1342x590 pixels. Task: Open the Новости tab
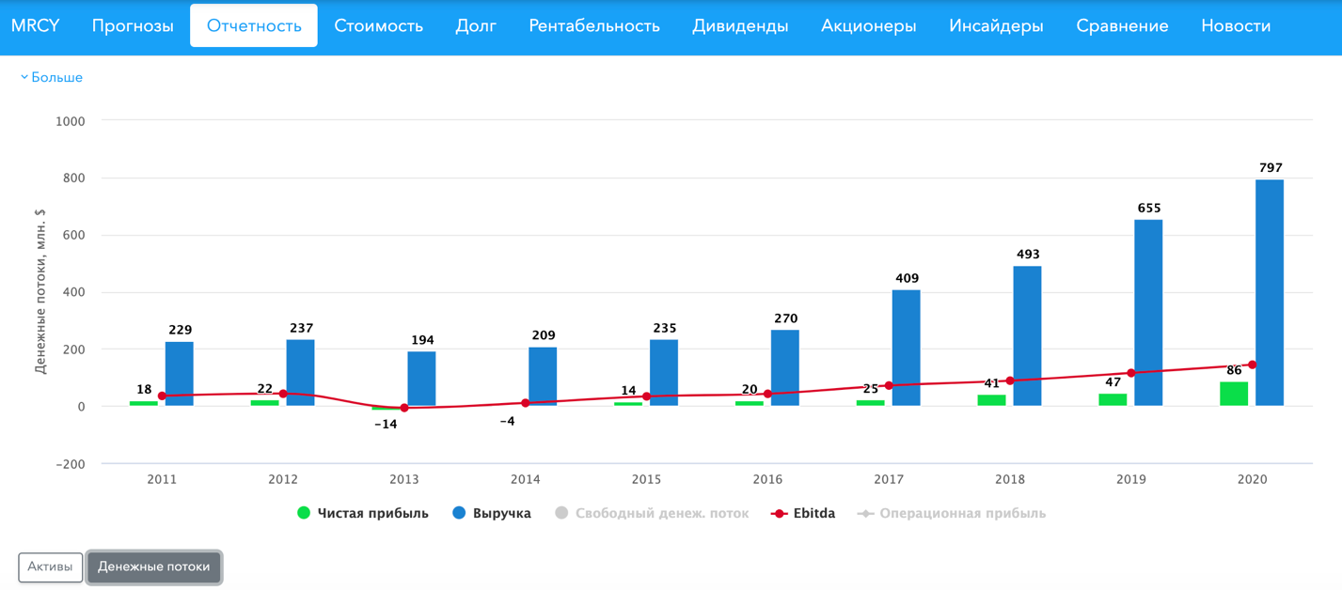1236,26
